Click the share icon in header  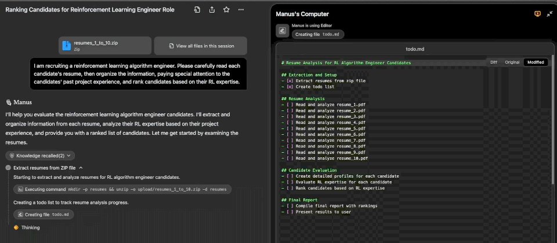tap(212, 10)
